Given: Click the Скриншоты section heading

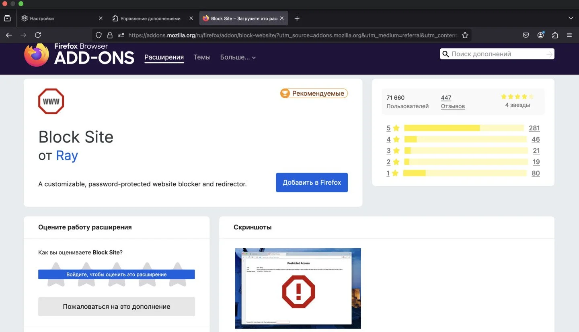Looking at the screenshot, I should click(x=253, y=227).
